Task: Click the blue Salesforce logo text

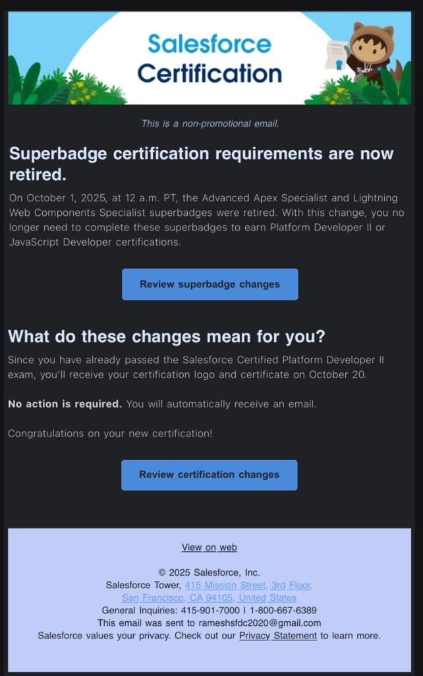Action: coord(209,44)
